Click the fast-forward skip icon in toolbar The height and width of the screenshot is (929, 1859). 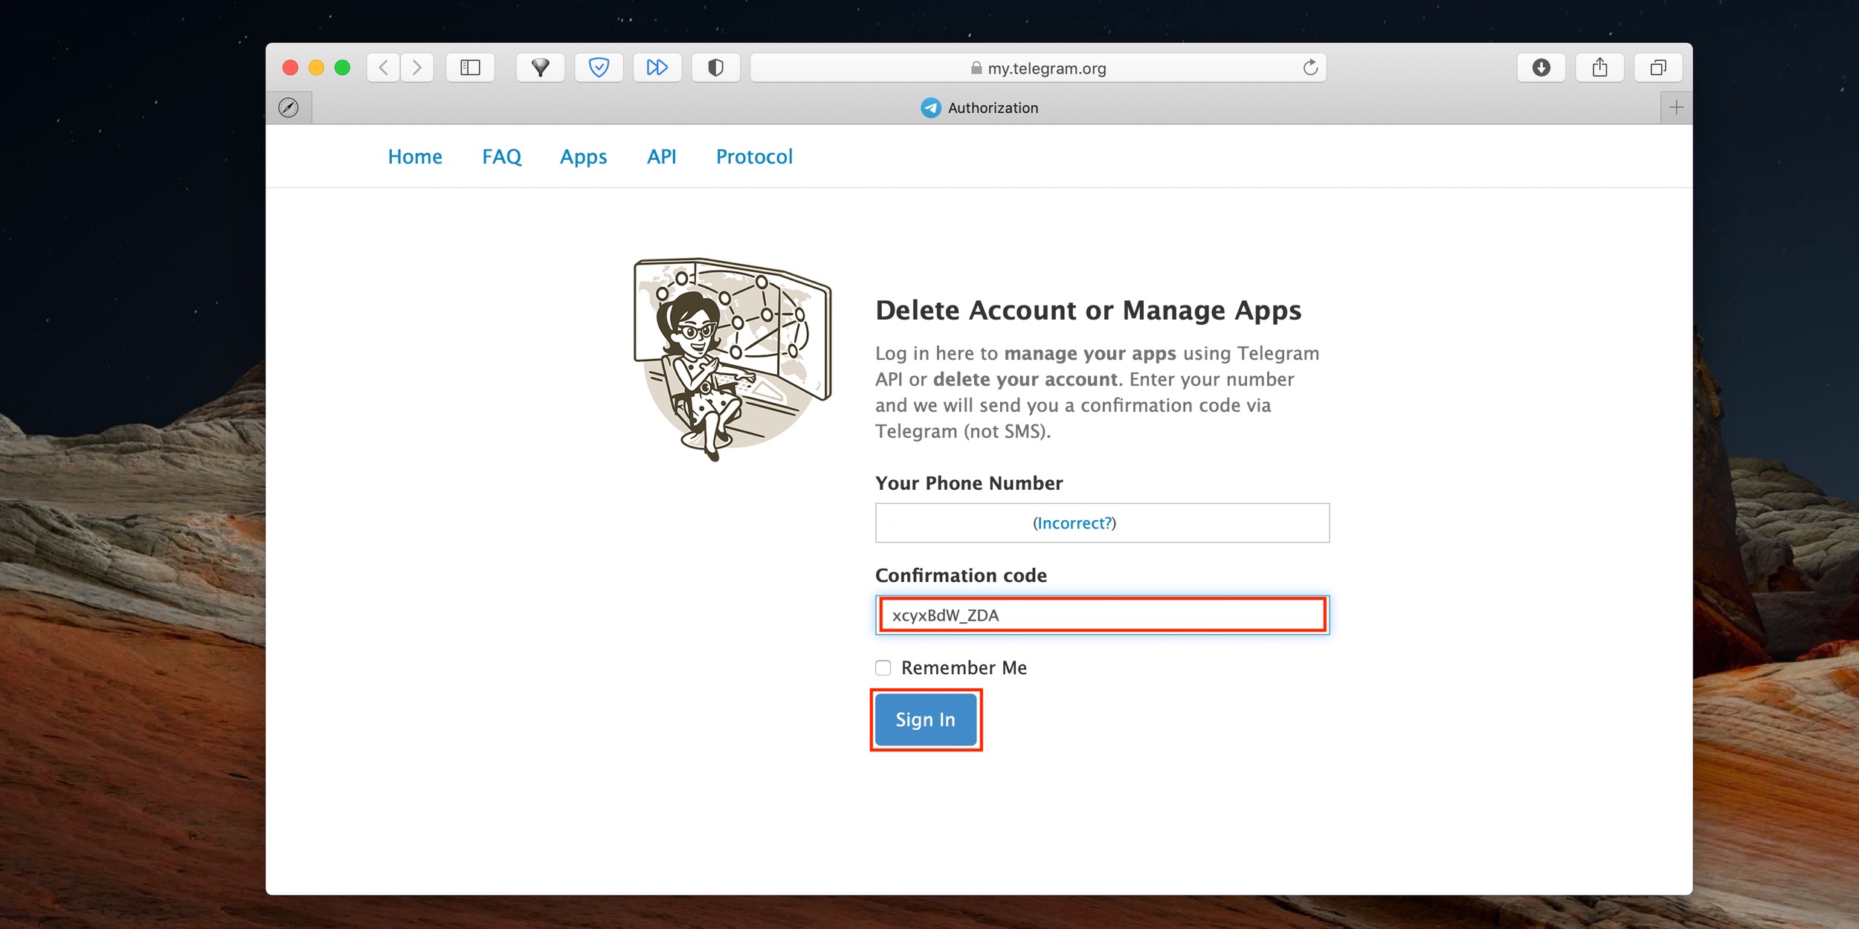point(657,66)
